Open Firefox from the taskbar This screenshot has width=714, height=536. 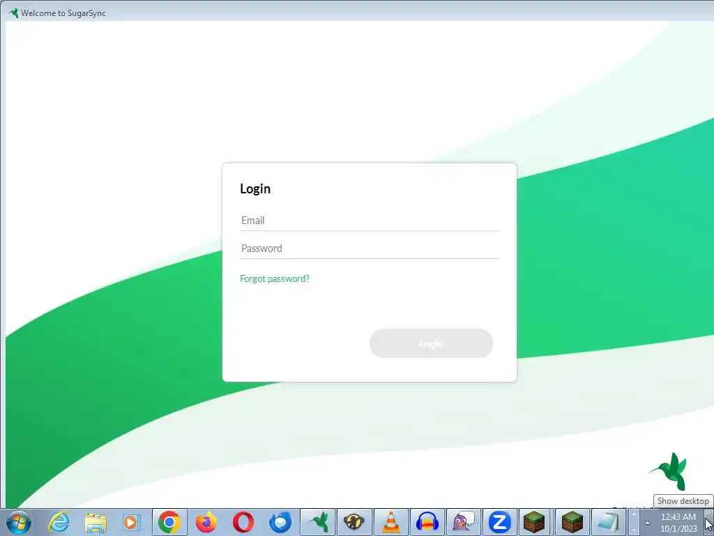[206, 522]
